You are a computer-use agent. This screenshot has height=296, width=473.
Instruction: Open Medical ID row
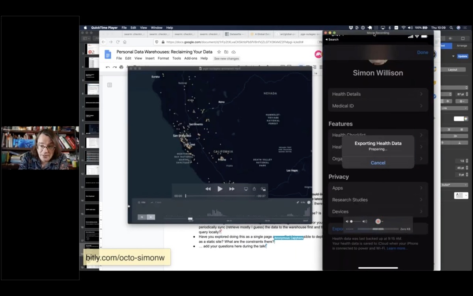tap(378, 106)
